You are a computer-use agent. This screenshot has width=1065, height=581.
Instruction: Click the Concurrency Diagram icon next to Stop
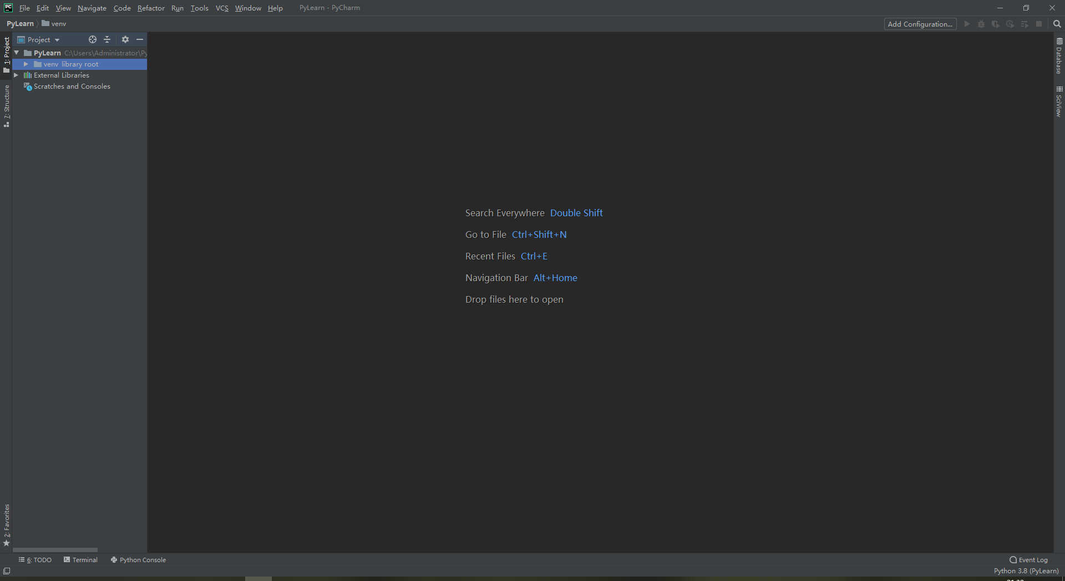1025,24
